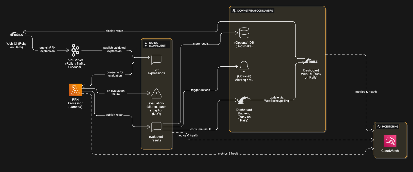Click the AWS Lambda RPN Processor icon
This screenshot has width=413, height=172.
(x=75, y=90)
